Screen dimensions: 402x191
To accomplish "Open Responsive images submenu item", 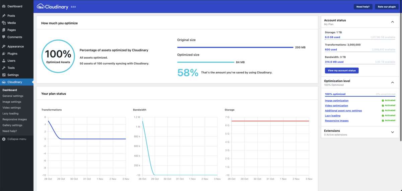I will point(14,119).
